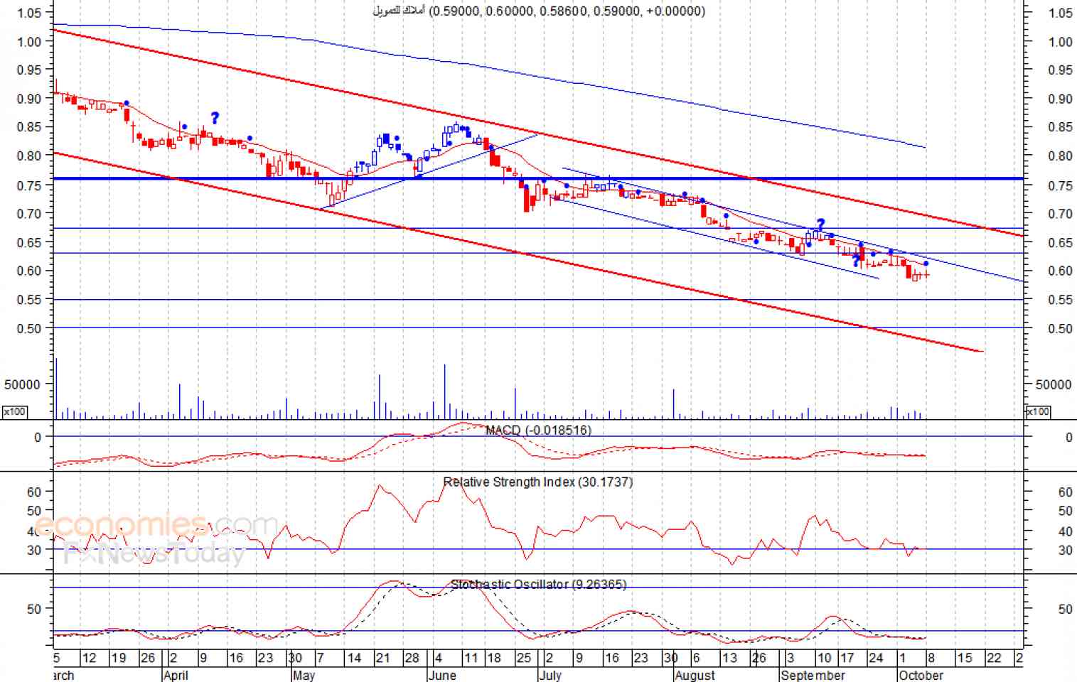The width and height of the screenshot is (1077, 682).
Task: Select the August month label on the time axis
Action: click(695, 675)
